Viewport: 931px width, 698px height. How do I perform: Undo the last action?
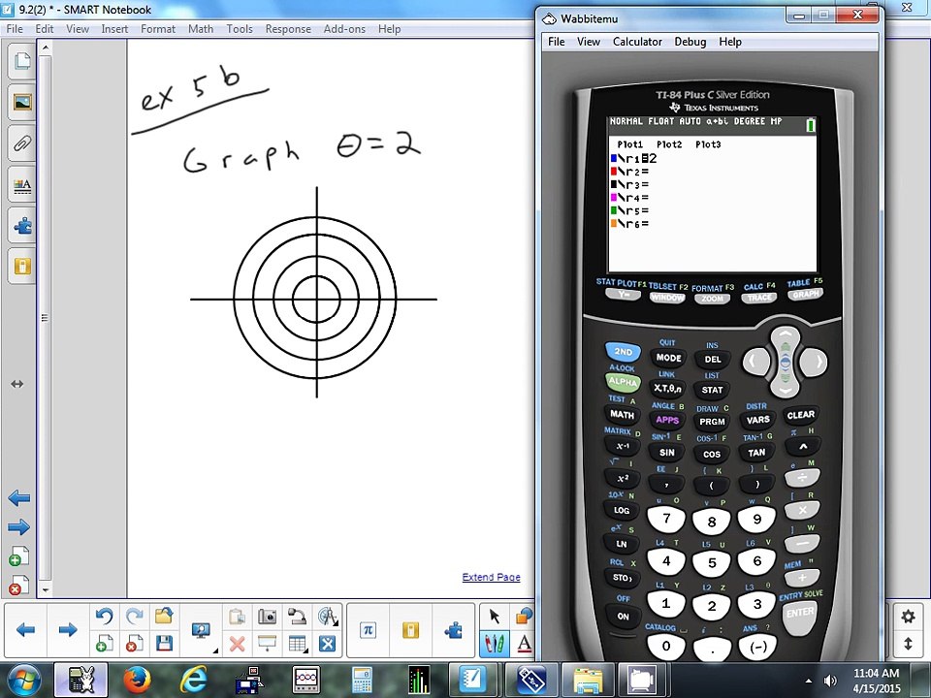pos(104,617)
